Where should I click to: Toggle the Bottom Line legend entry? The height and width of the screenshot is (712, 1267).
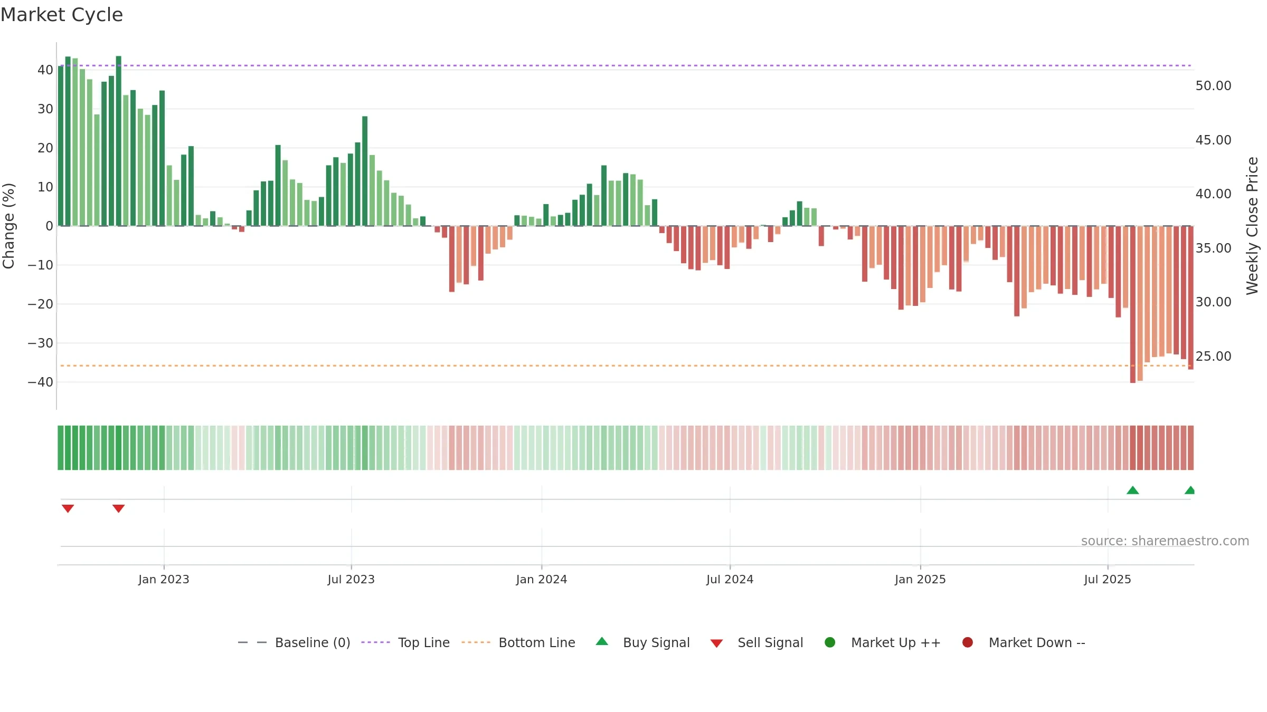click(x=518, y=642)
